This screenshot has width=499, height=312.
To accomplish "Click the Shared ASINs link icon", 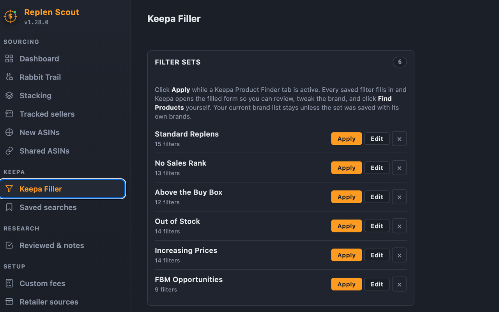I will tap(9, 151).
